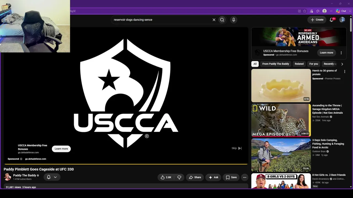The image size is (353, 198).
Task: Click Learn more on the sidebar USCCA ad
Action: 327,53
